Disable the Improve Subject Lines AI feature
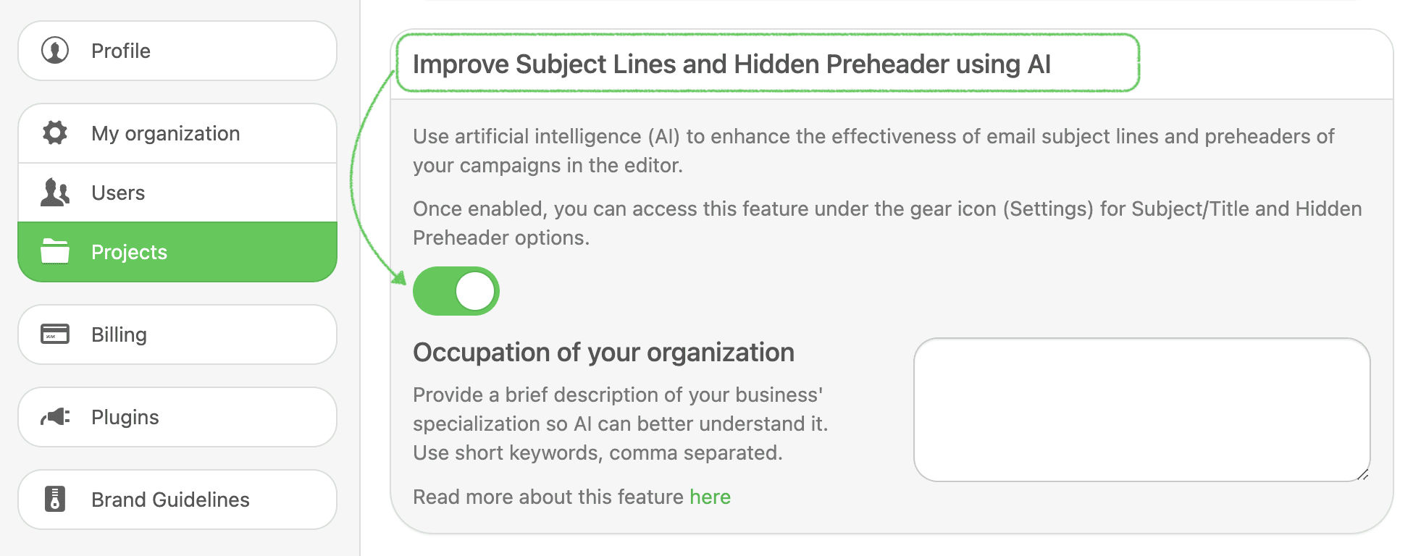 456,290
